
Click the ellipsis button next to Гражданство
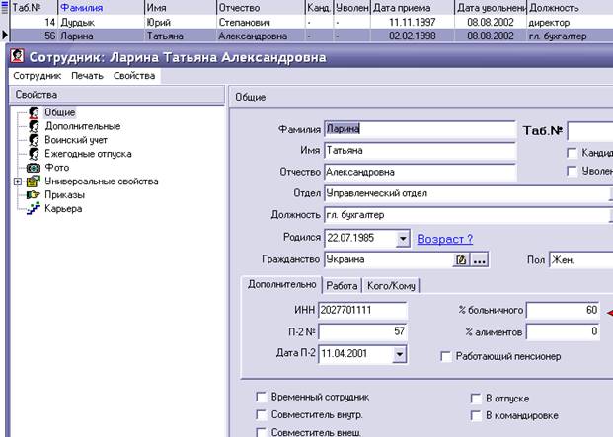[480, 260]
